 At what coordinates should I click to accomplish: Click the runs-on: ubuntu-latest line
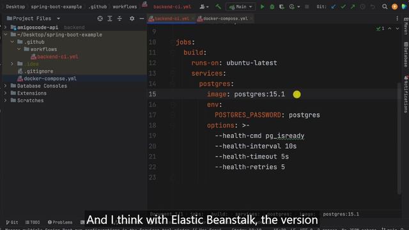(x=234, y=63)
